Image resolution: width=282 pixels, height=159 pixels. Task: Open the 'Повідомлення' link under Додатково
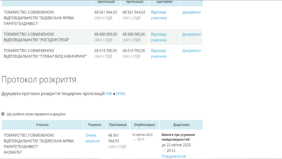[x=174, y=156]
